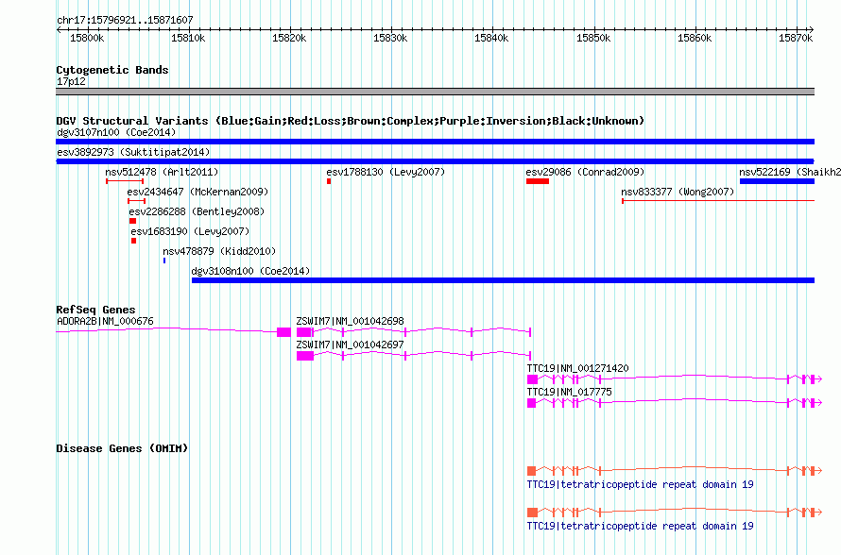Image resolution: width=841 pixels, height=555 pixels.
Task: Click the esv1788130 small red loss marker
Action: pos(329,181)
